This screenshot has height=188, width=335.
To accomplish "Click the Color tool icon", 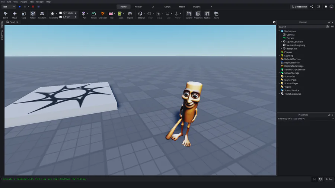I will 149,14.
